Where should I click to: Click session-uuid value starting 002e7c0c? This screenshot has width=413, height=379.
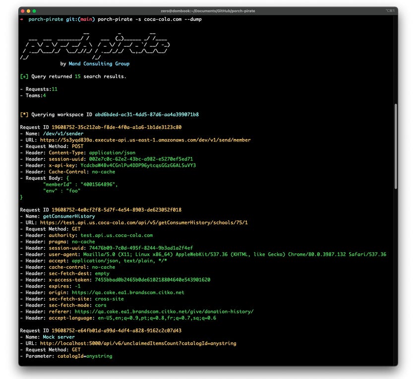coord(141,159)
